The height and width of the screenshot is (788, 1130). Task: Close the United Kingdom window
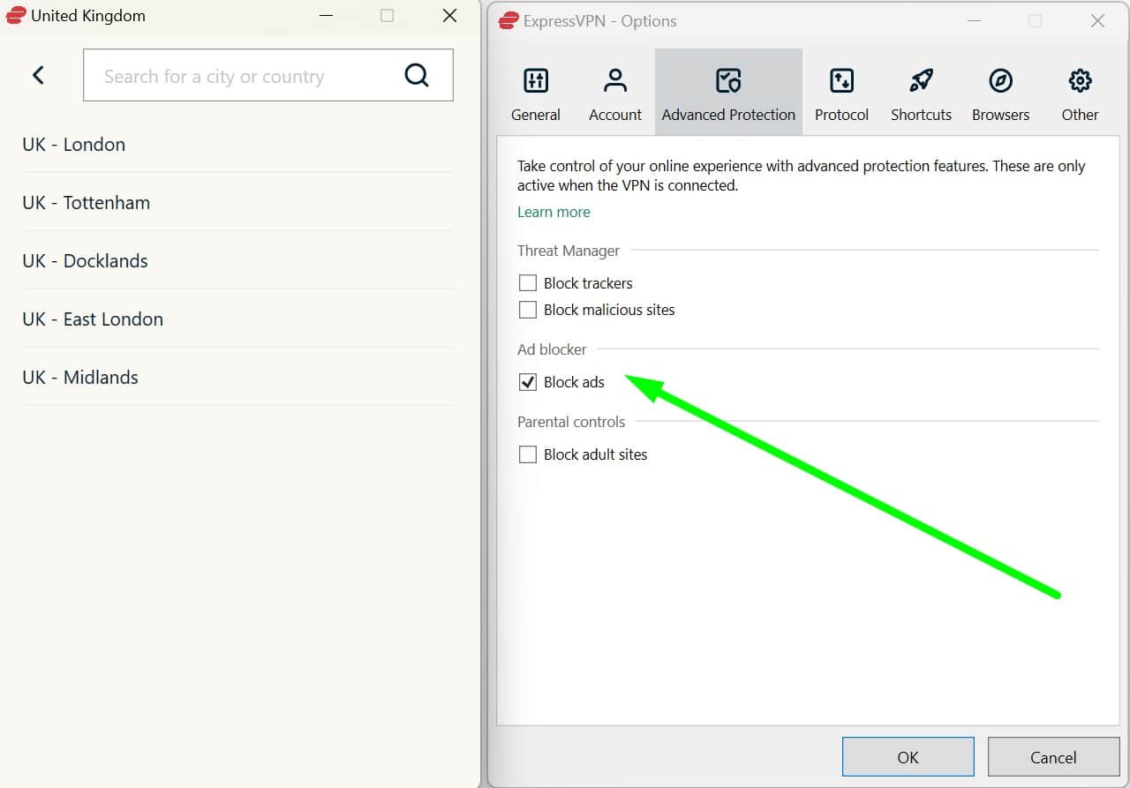[449, 16]
